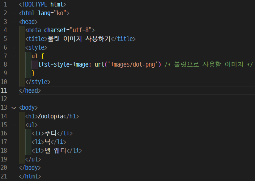Viewport: 255px width, 181px height.
Task: Click line number 13 in the gutter
Action: pyautogui.click(x=4, y=108)
